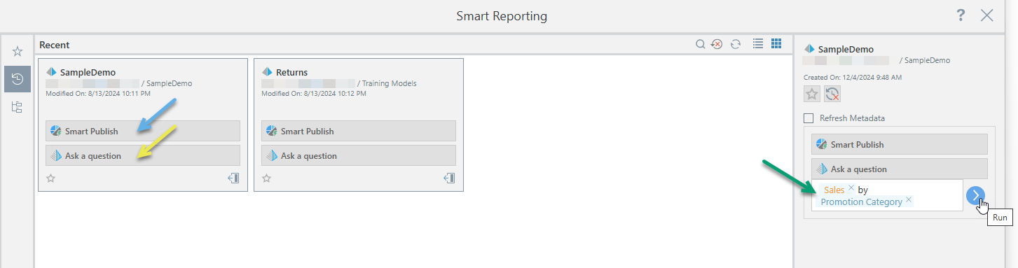This screenshot has height=268, width=1018.
Task: Click inside the question input box
Action: pyautogui.click(x=887, y=195)
